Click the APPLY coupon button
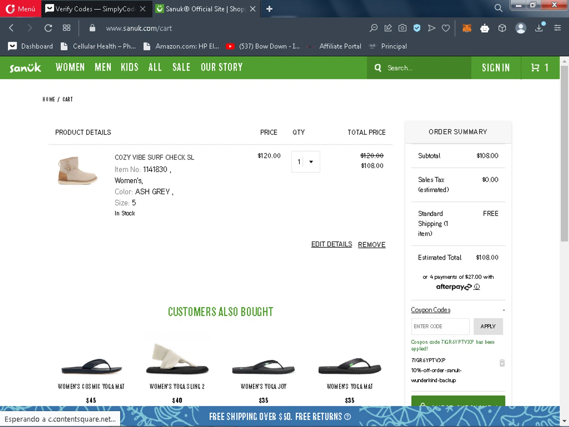The height and width of the screenshot is (427, 569). pyautogui.click(x=488, y=326)
